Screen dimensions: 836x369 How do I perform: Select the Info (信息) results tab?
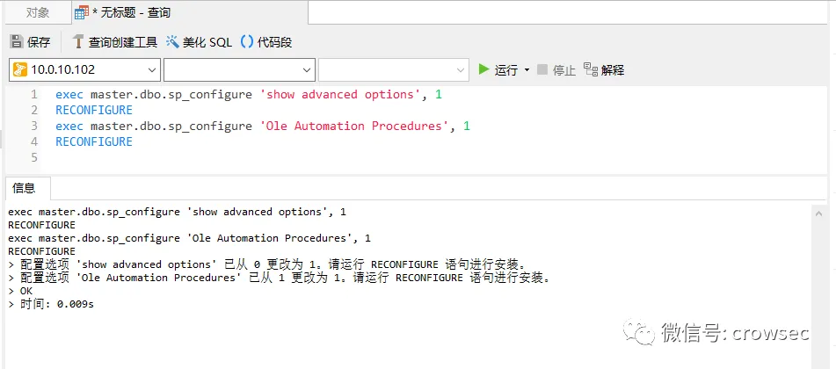tap(24, 188)
